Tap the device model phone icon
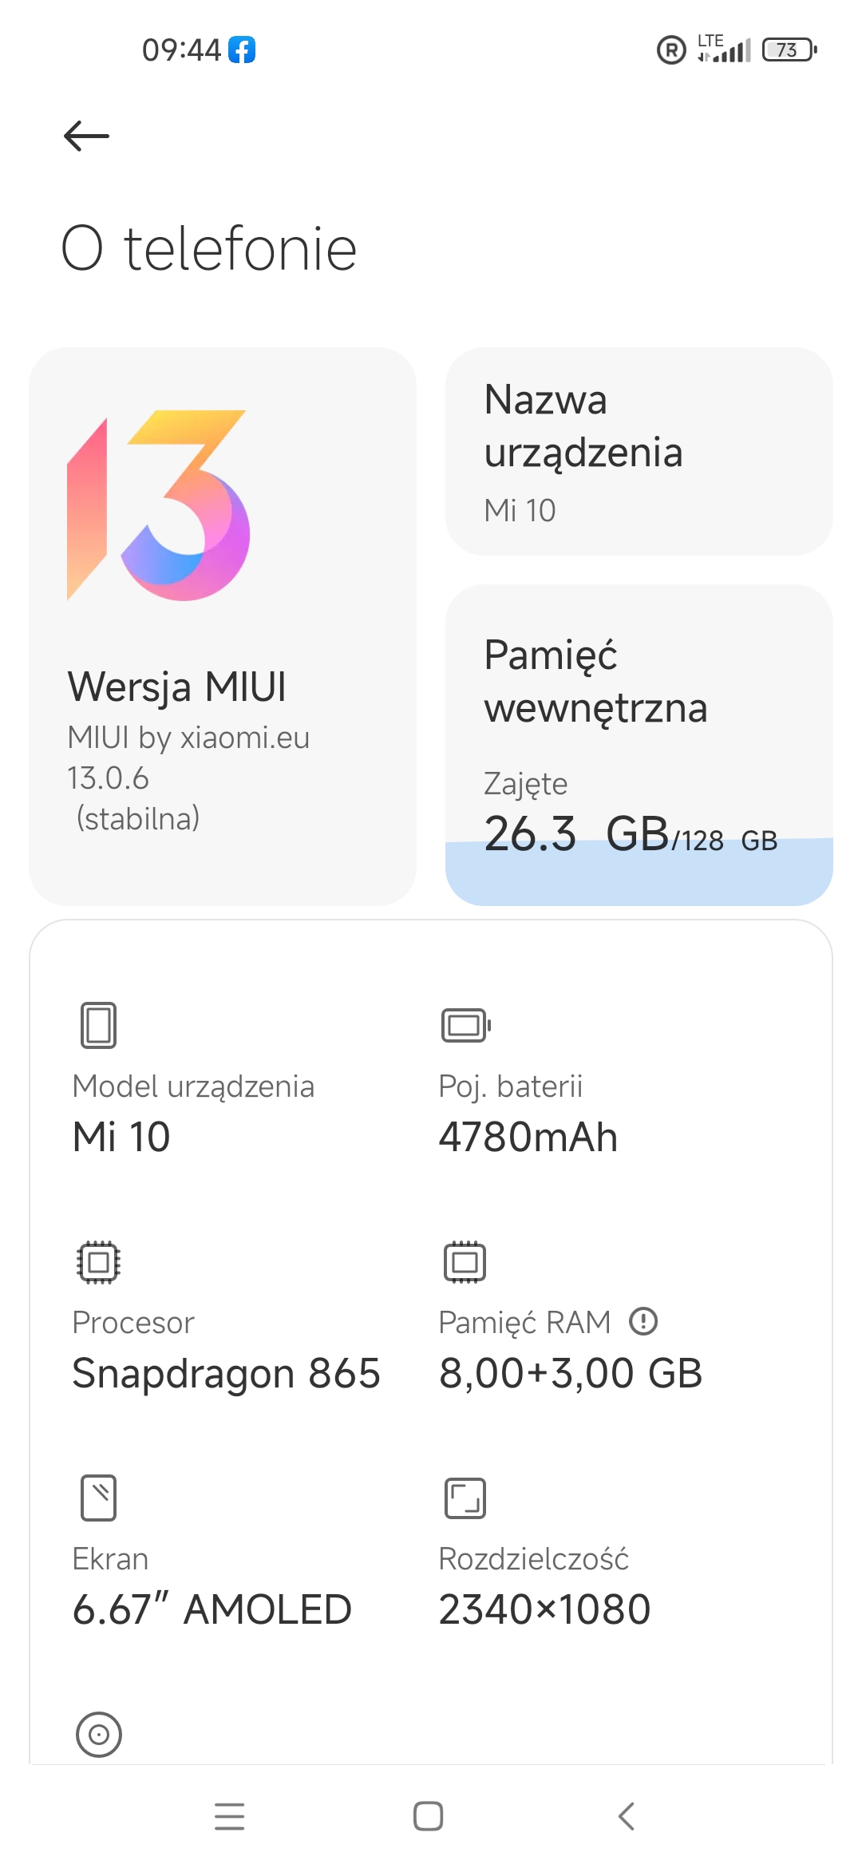 click(x=98, y=1025)
